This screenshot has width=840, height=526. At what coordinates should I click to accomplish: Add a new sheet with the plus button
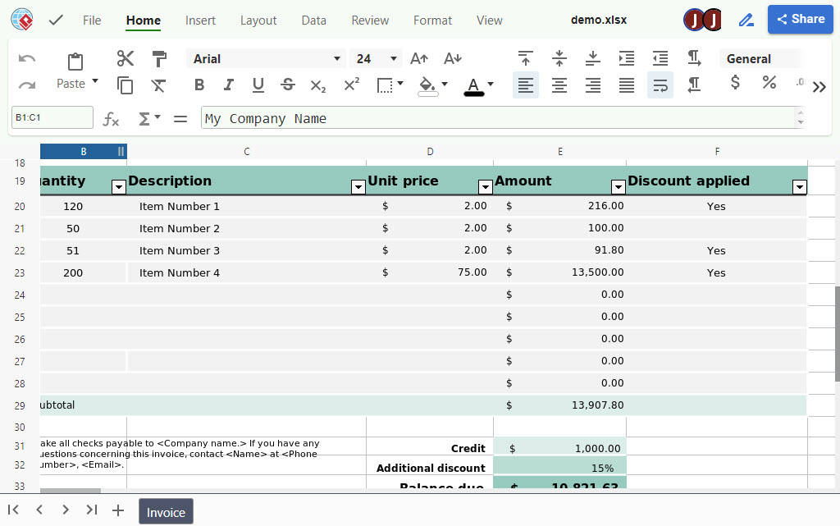[x=117, y=510]
